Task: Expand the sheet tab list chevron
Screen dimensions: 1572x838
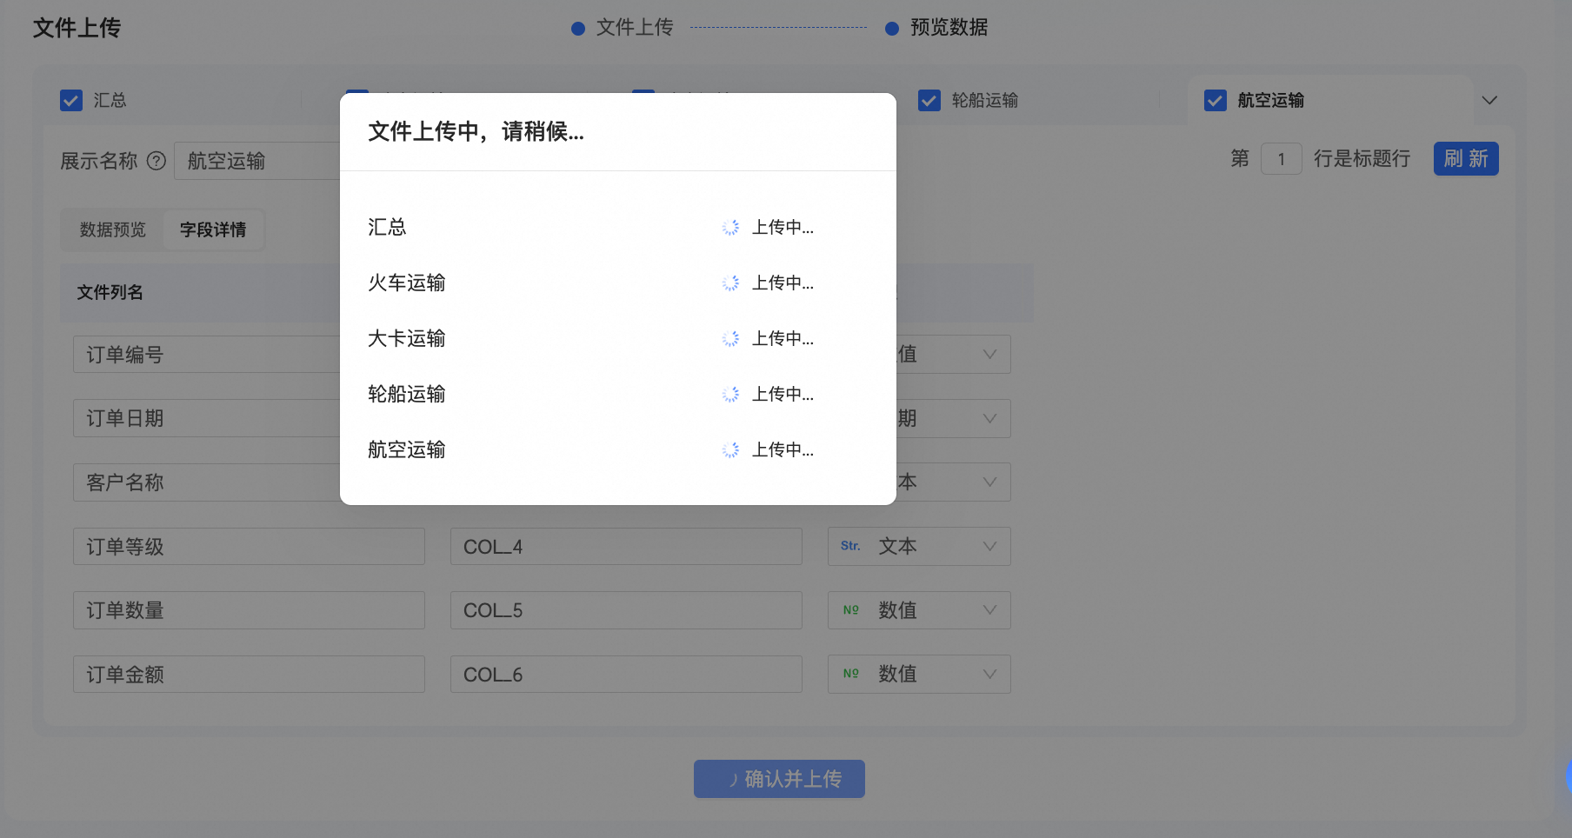Action: click(1489, 100)
